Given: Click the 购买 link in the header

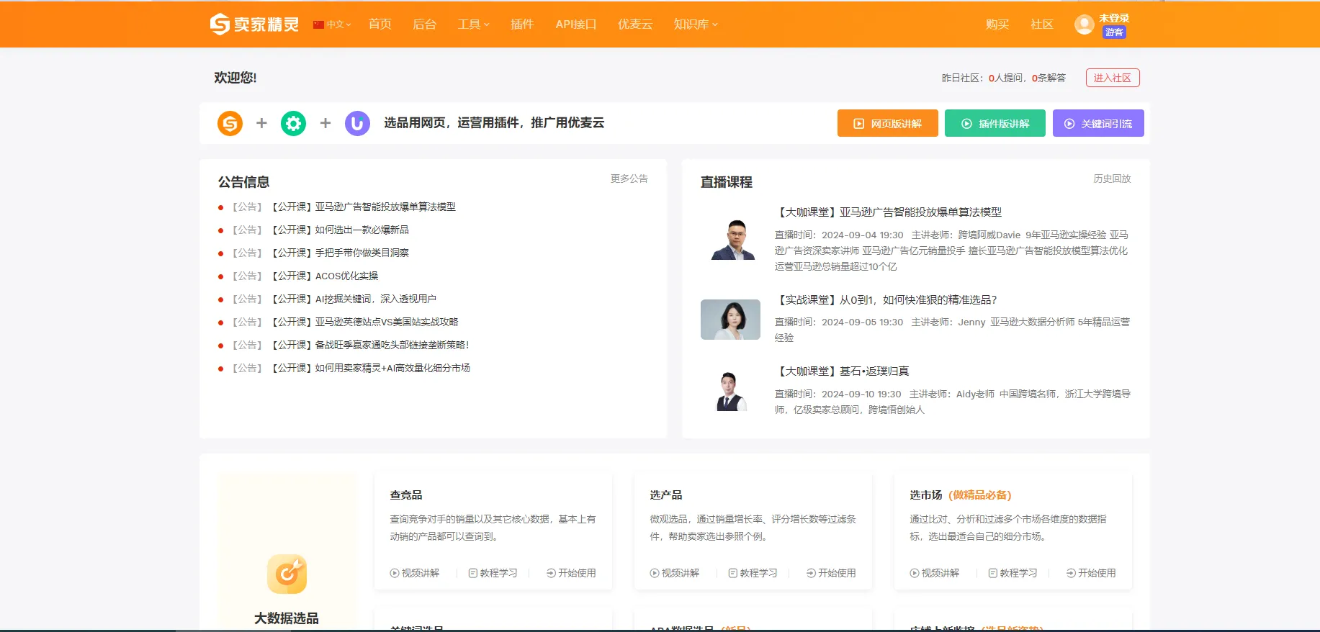Looking at the screenshot, I should [x=997, y=24].
